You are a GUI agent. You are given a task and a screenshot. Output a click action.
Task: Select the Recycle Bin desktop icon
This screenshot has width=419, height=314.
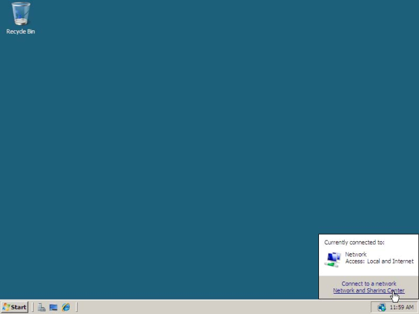[x=20, y=14]
